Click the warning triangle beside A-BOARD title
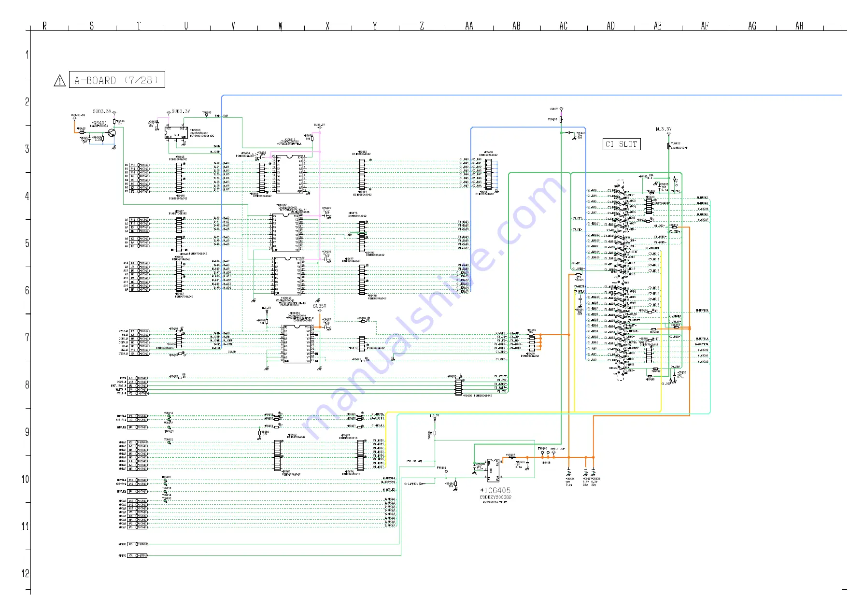863x610 pixels. coord(59,81)
